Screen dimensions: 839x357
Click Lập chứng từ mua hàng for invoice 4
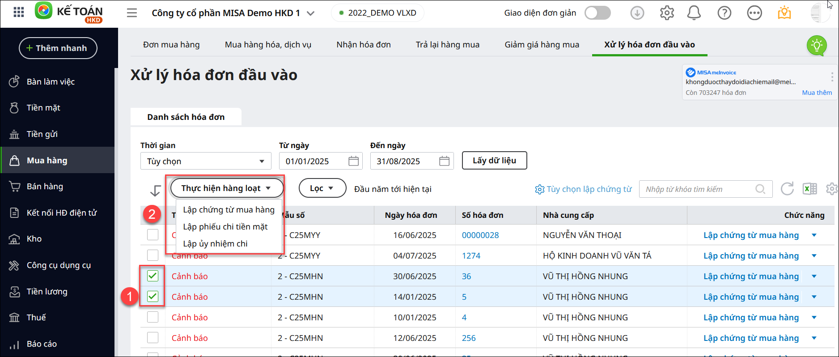[751, 317]
